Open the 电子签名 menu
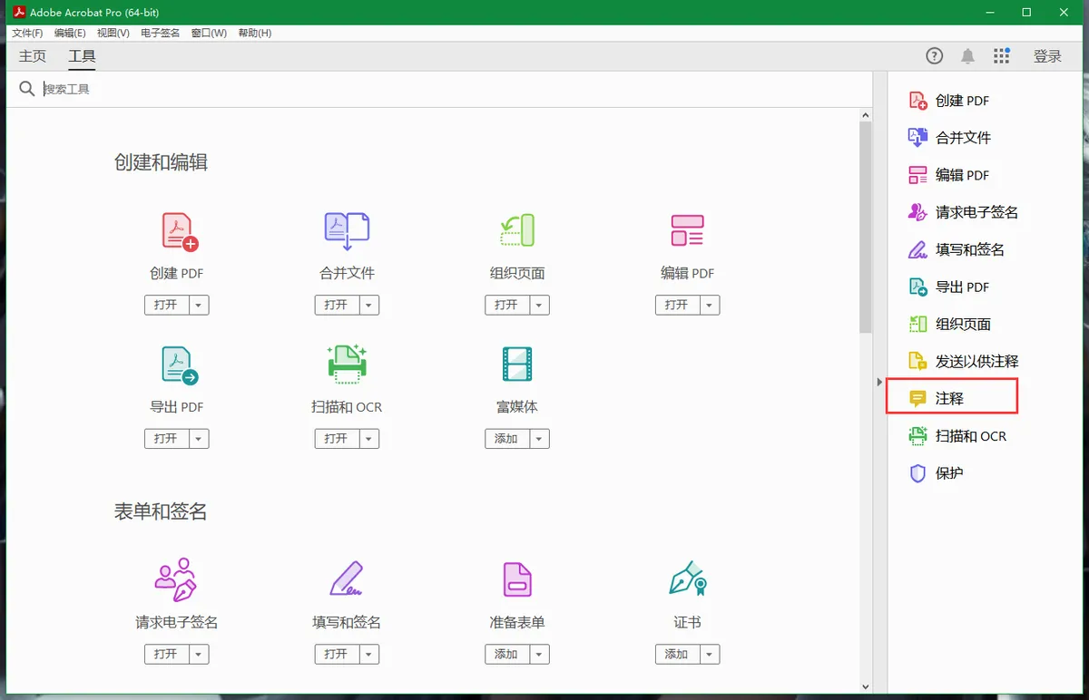 pyautogui.click(x=161, y=33)
